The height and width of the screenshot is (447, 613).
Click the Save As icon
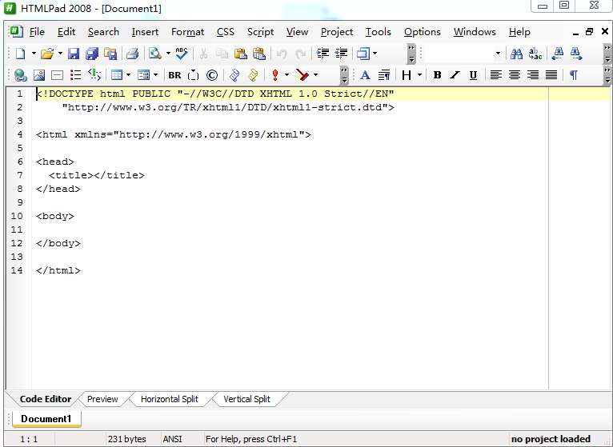110,54
